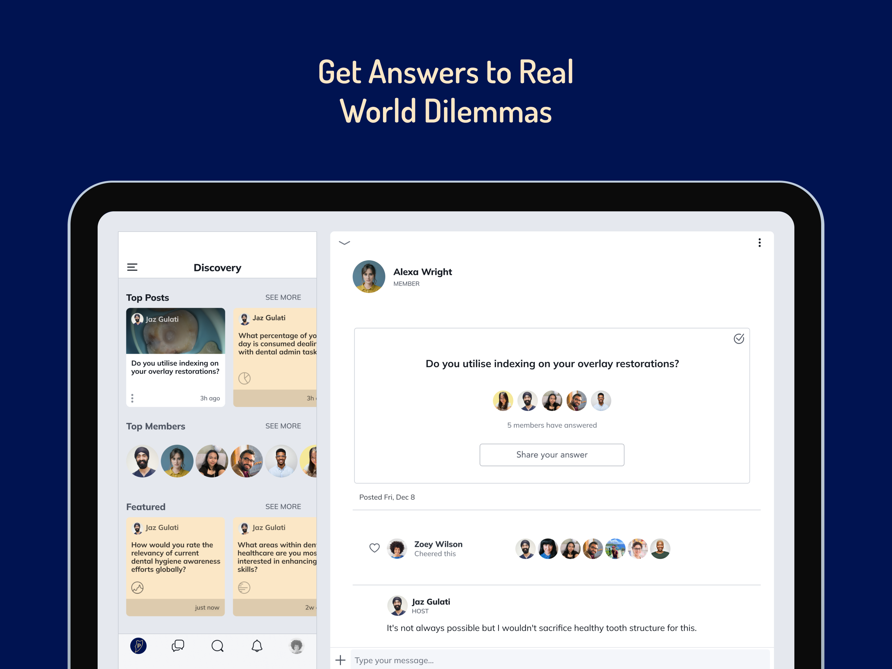
Task: Click the 'Do you utilise indexing' text on post card
Action: [175, 367]
